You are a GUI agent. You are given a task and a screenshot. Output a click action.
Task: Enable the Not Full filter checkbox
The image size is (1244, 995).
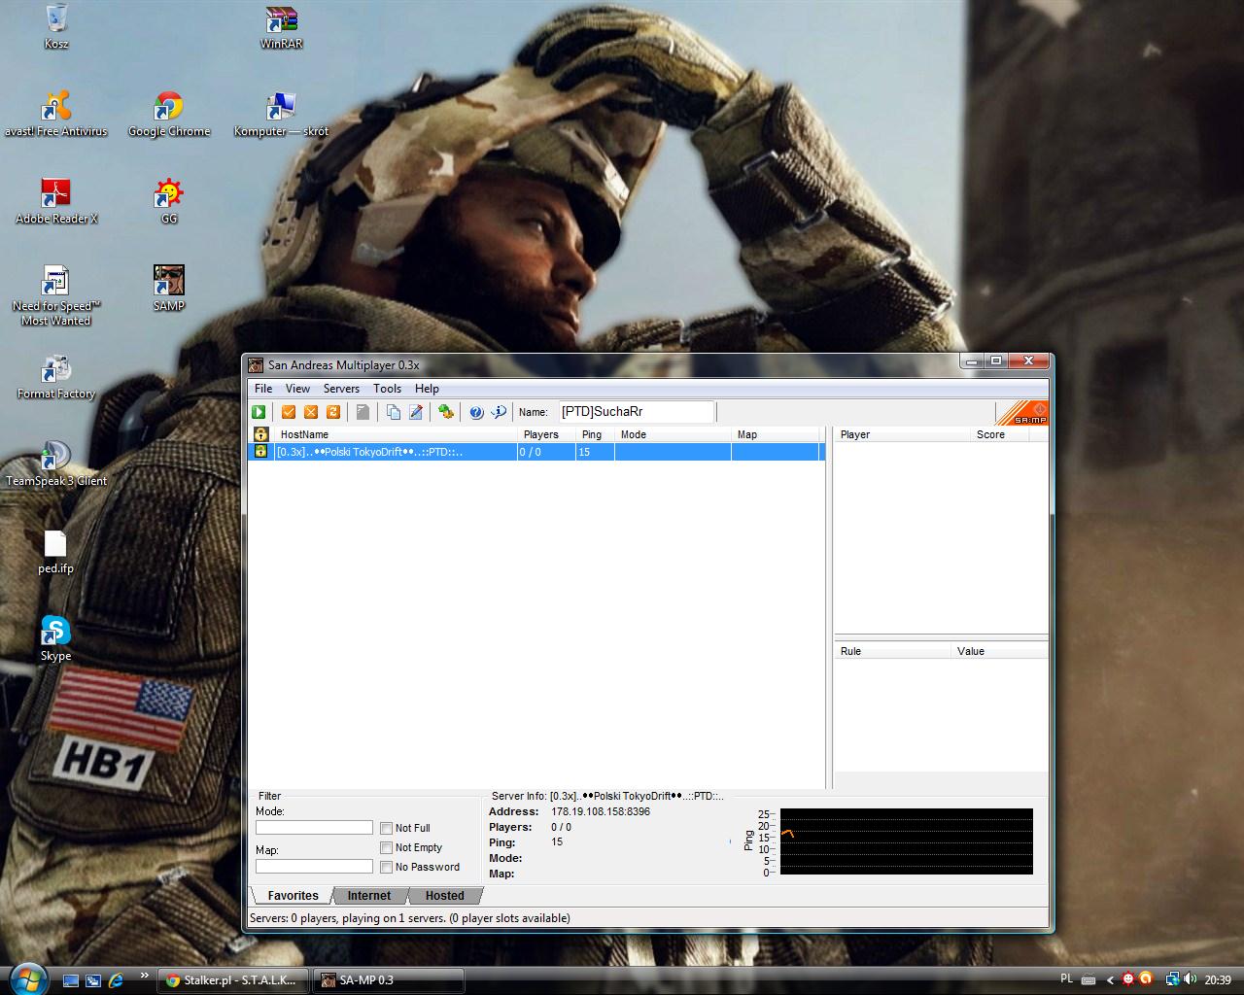387,828
